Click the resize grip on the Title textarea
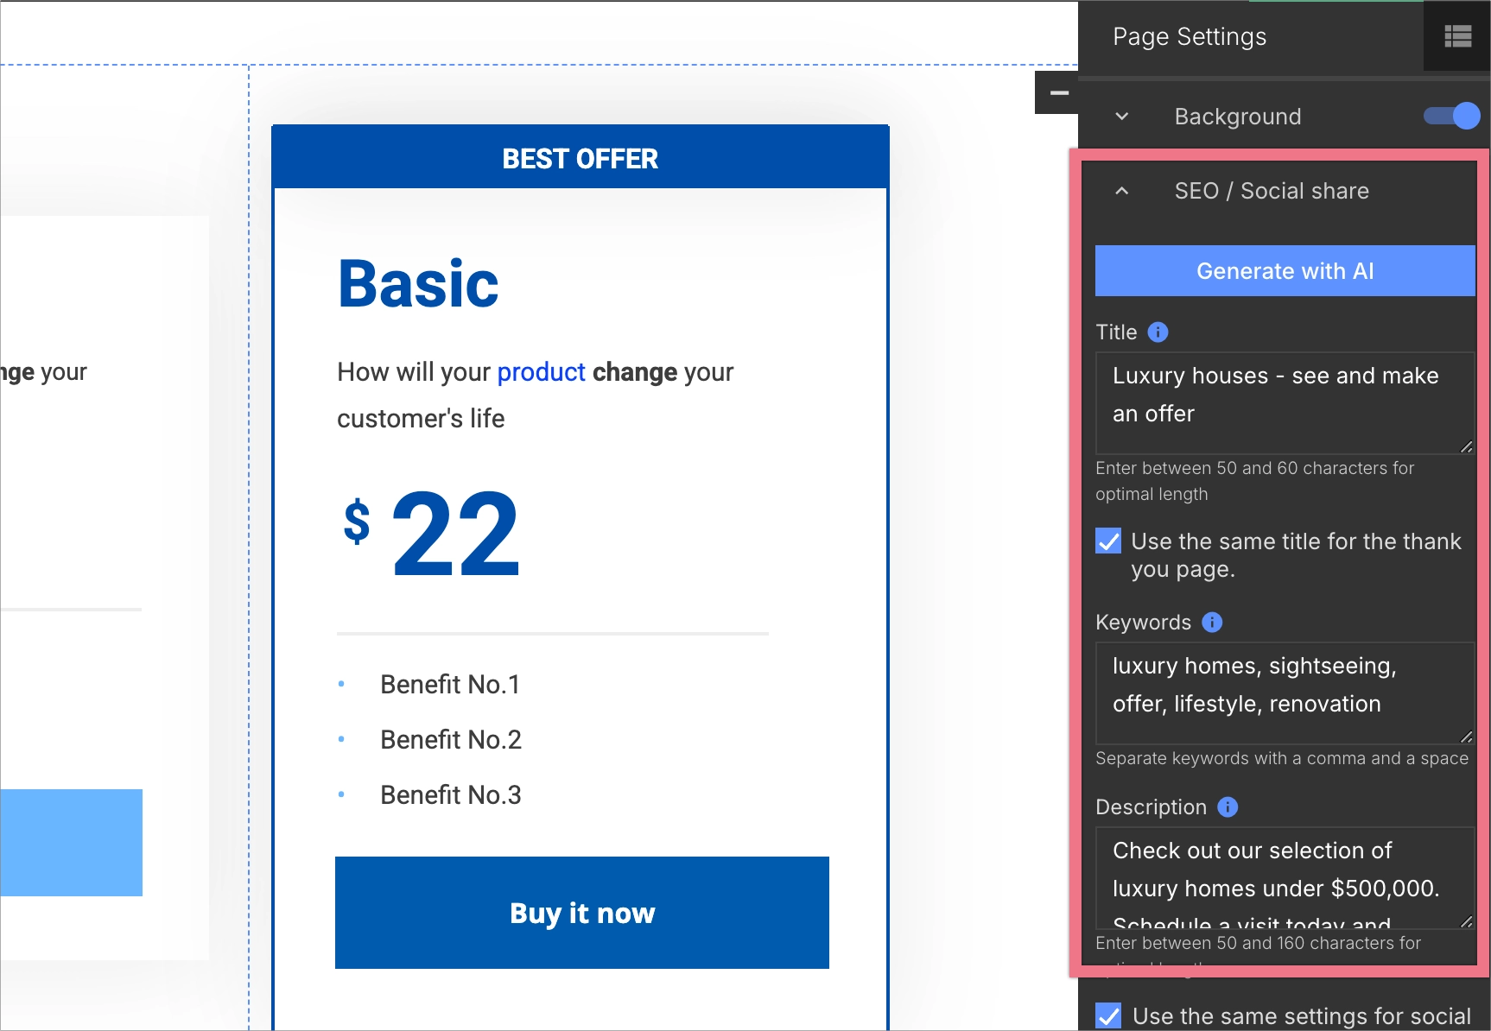 coord(1466,448)
